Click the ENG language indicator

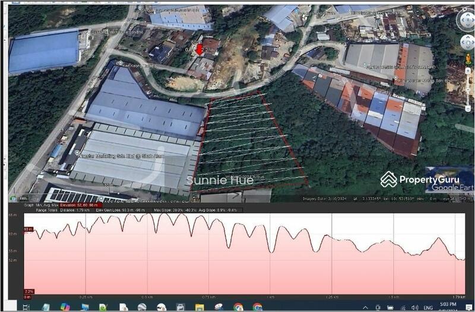tap(427, 307)
